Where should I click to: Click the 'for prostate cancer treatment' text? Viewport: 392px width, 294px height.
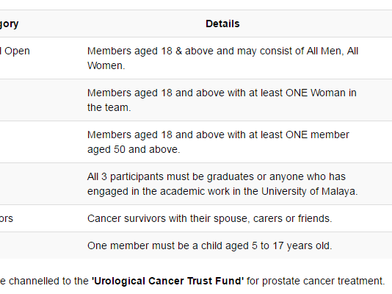point(316,281)
